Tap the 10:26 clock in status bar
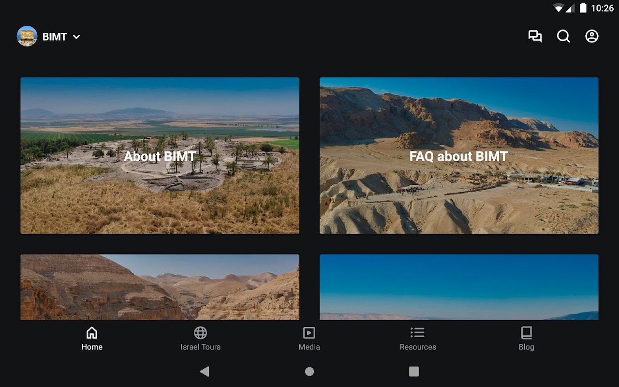619x387 pixels. [602, 8]
